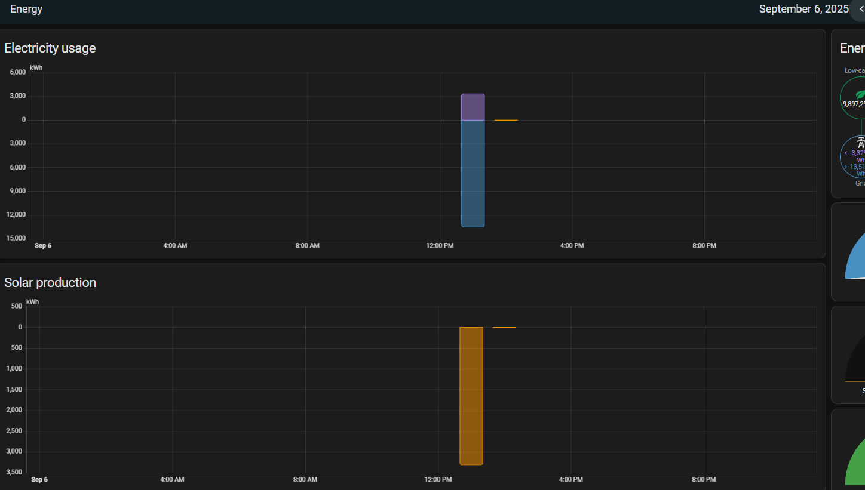Click the green leaf low-carbon icon

(860, 94)
